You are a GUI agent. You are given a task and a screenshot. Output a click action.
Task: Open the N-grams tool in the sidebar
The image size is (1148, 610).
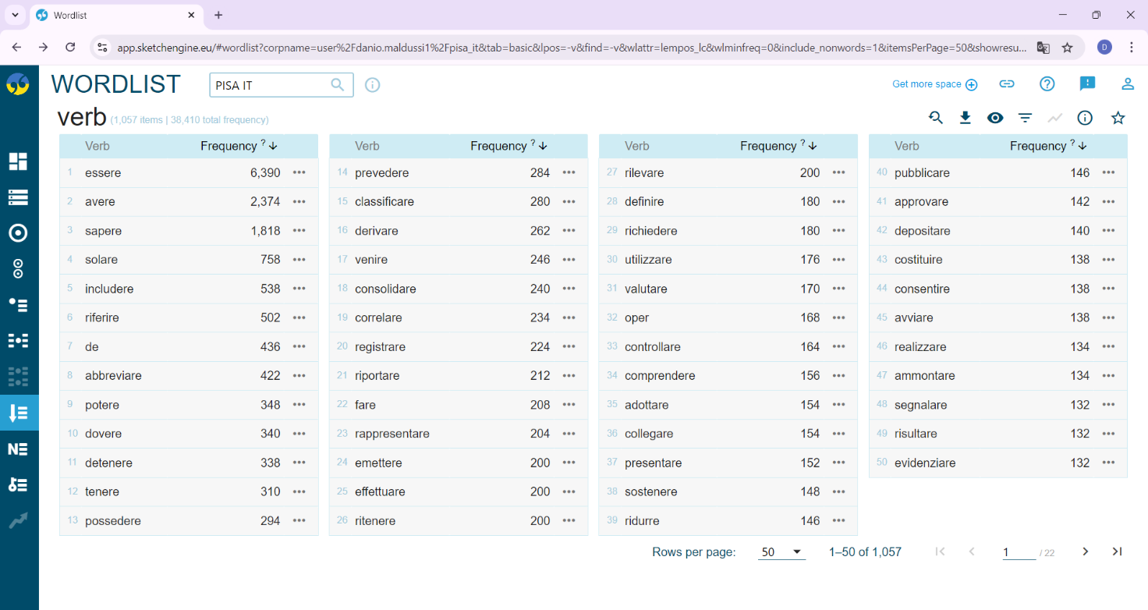[x=18, y=449]
